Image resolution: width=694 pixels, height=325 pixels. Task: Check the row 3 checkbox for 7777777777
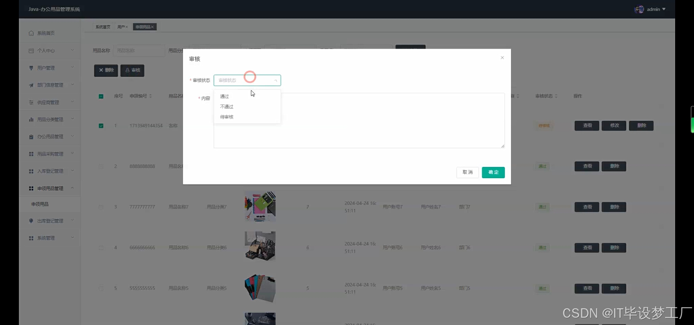click(101, 207)
